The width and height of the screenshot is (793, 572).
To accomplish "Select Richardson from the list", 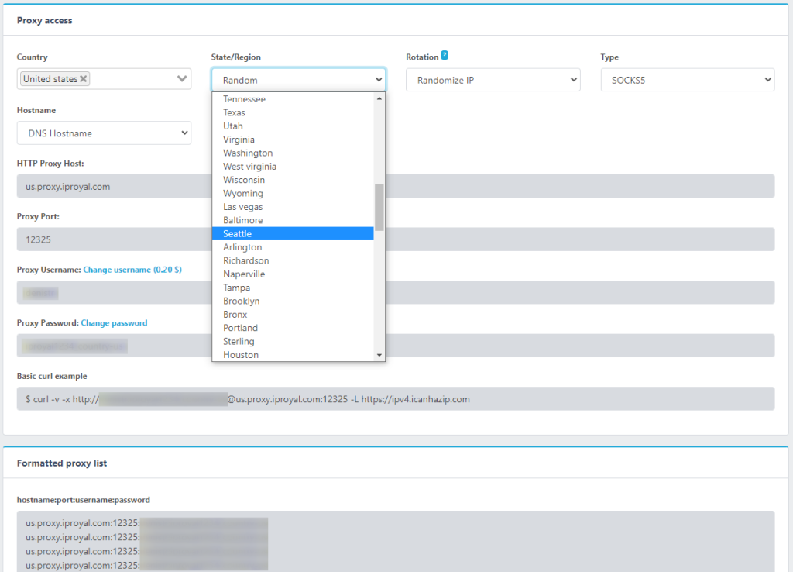I will (293, 260).
